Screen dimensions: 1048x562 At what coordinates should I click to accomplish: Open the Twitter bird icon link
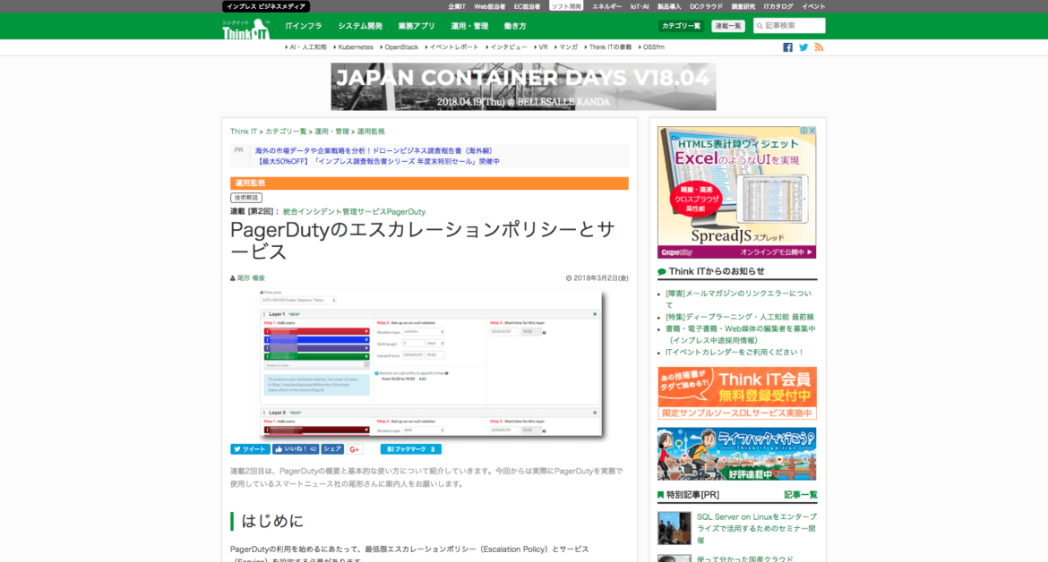pyautogui.click(x=803, y=47)
